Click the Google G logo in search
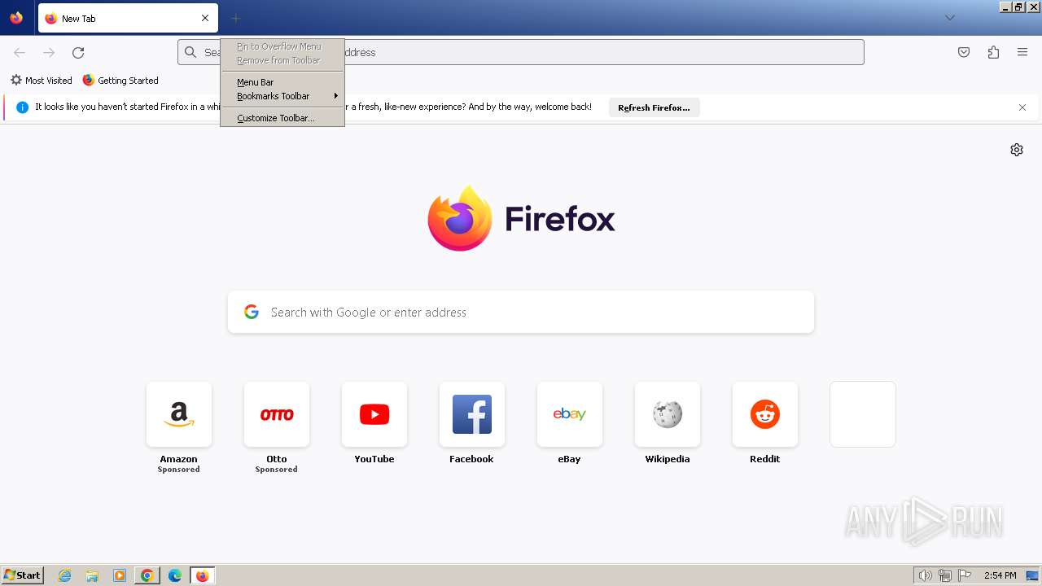This screenshot has height=586, width=1042. coord(252,312)
